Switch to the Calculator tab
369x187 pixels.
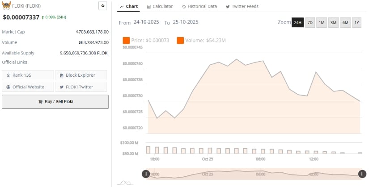pos(160,7)
